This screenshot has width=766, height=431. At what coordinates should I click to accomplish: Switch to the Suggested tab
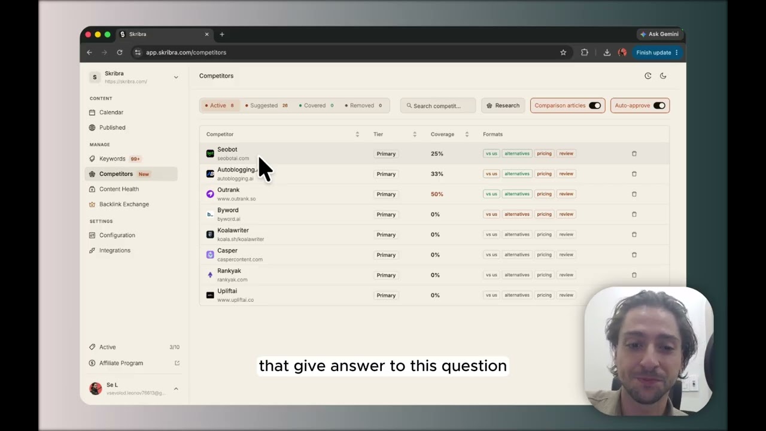pyautogui.click(x=266, y=106)
